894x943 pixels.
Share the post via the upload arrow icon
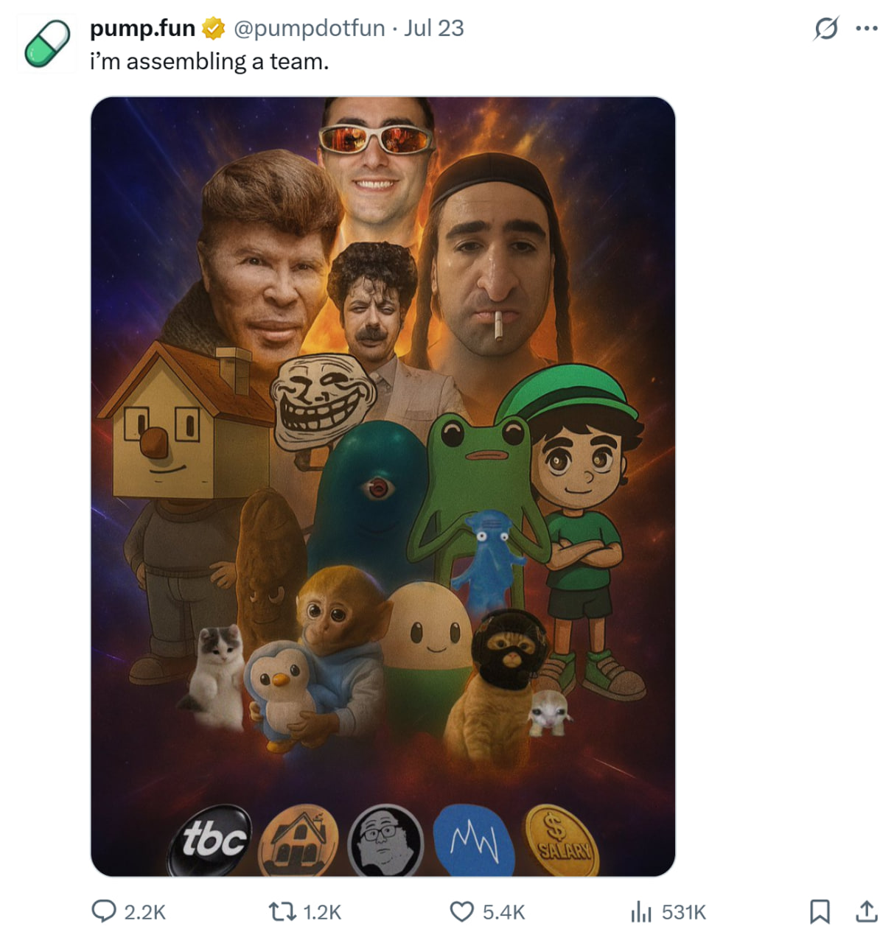click(866, 912)
